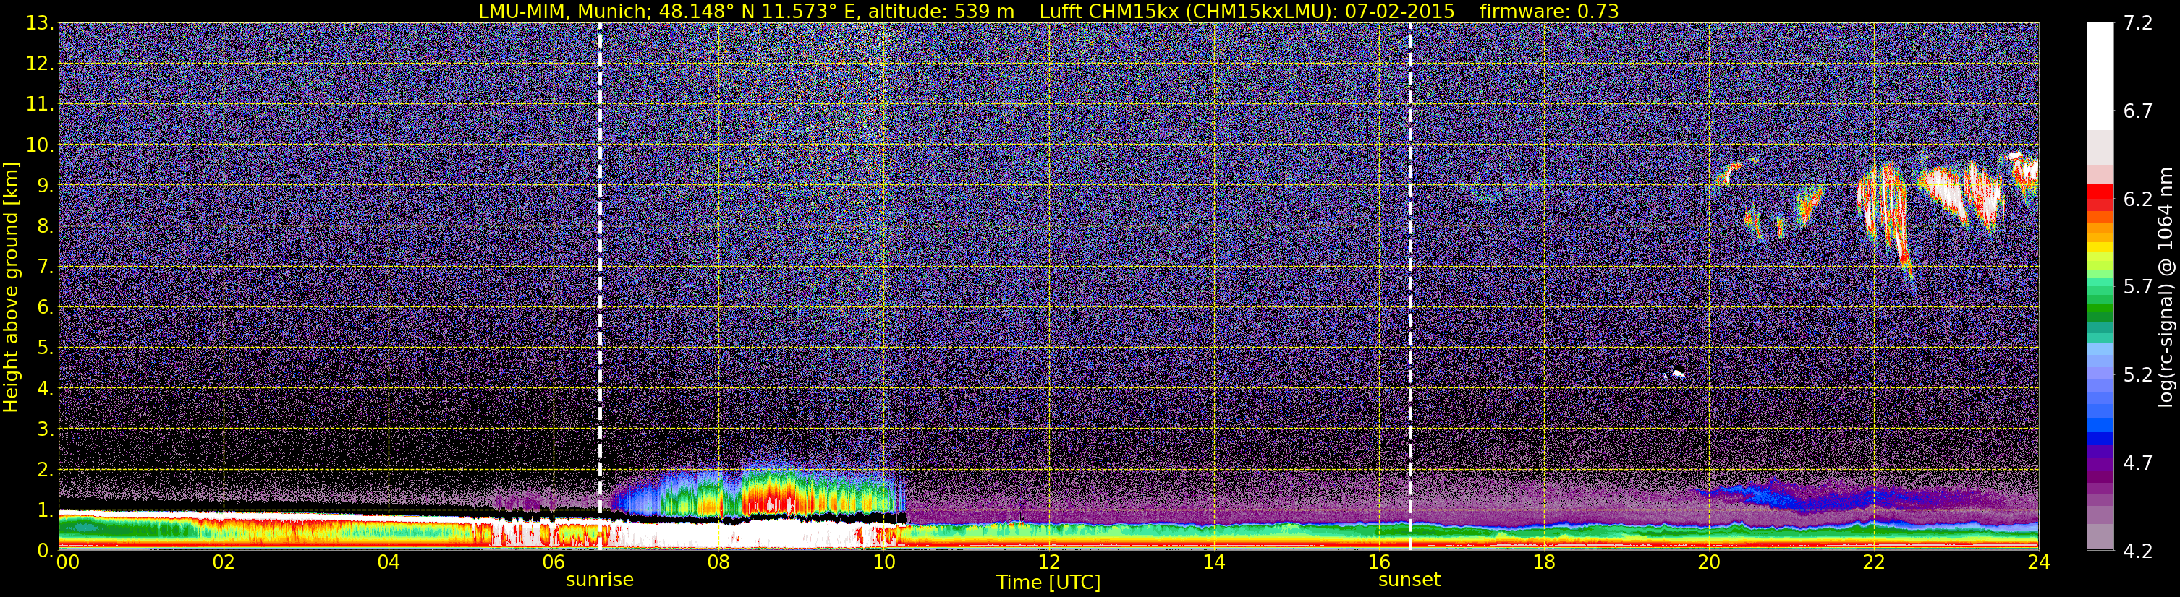Screen dimensions: 2180x597
Task: Click the colorbar label '6.7'
Action: 2138,111
